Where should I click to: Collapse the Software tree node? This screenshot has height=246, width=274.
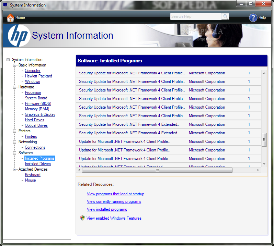(15, 153)
